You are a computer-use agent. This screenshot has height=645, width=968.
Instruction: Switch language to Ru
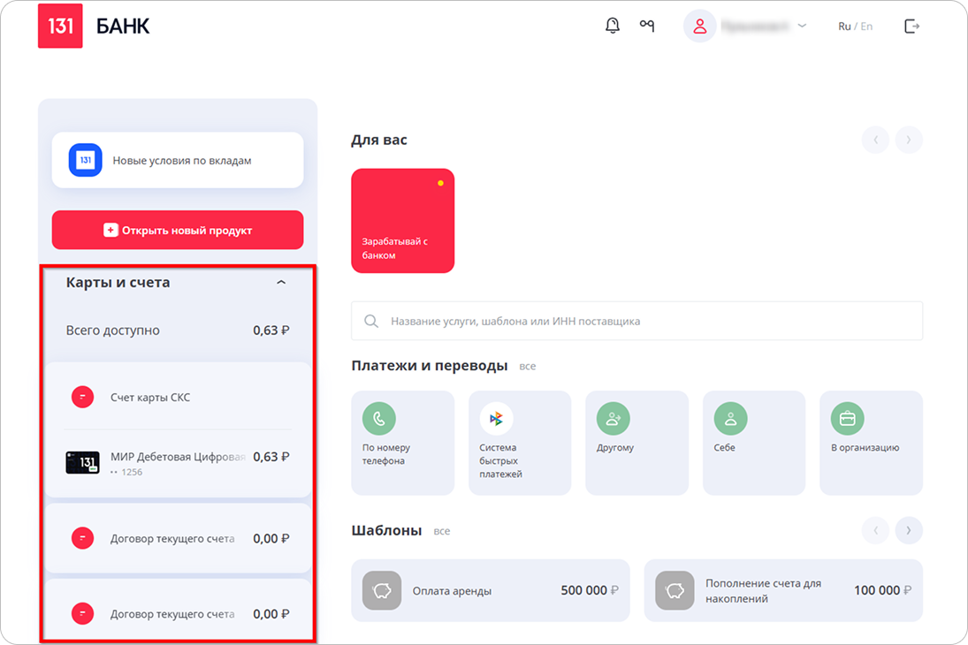844,27
